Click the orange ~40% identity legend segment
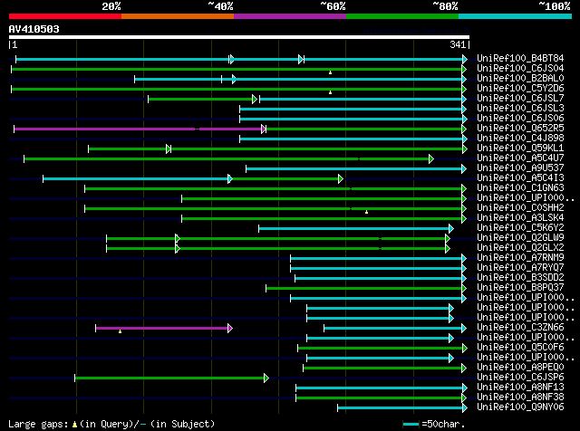The height and width of the screenshot is (431, 580). point(178,16)
